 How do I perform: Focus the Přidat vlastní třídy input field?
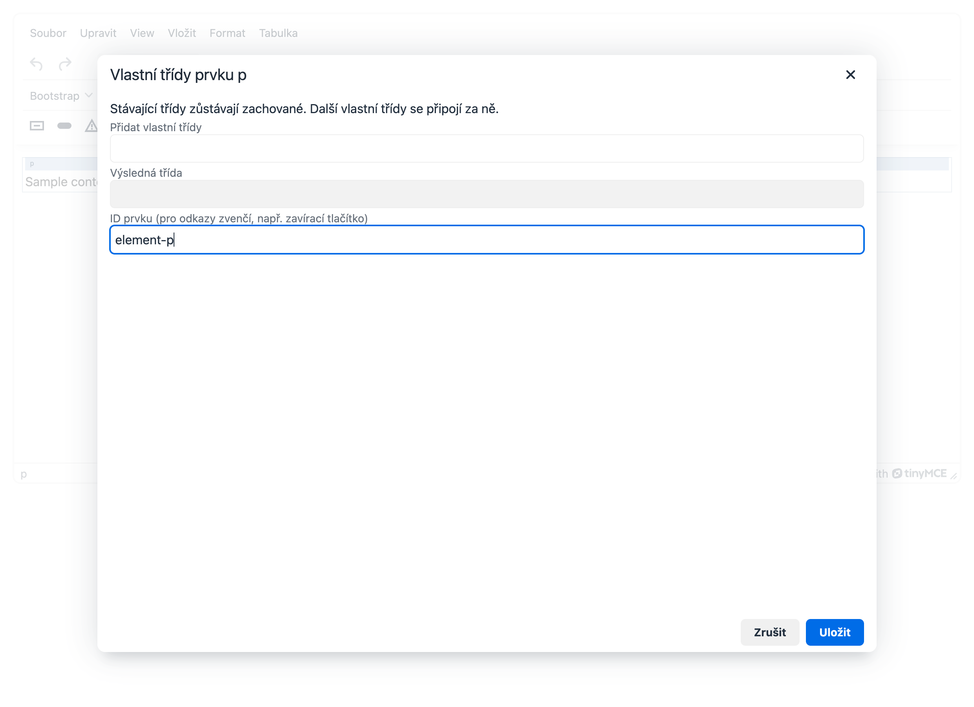pos(487,148)
